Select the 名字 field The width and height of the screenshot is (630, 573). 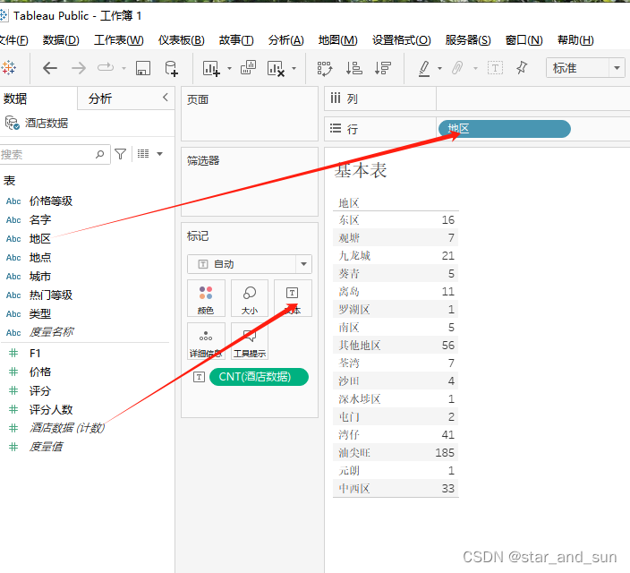coord(40,220)
